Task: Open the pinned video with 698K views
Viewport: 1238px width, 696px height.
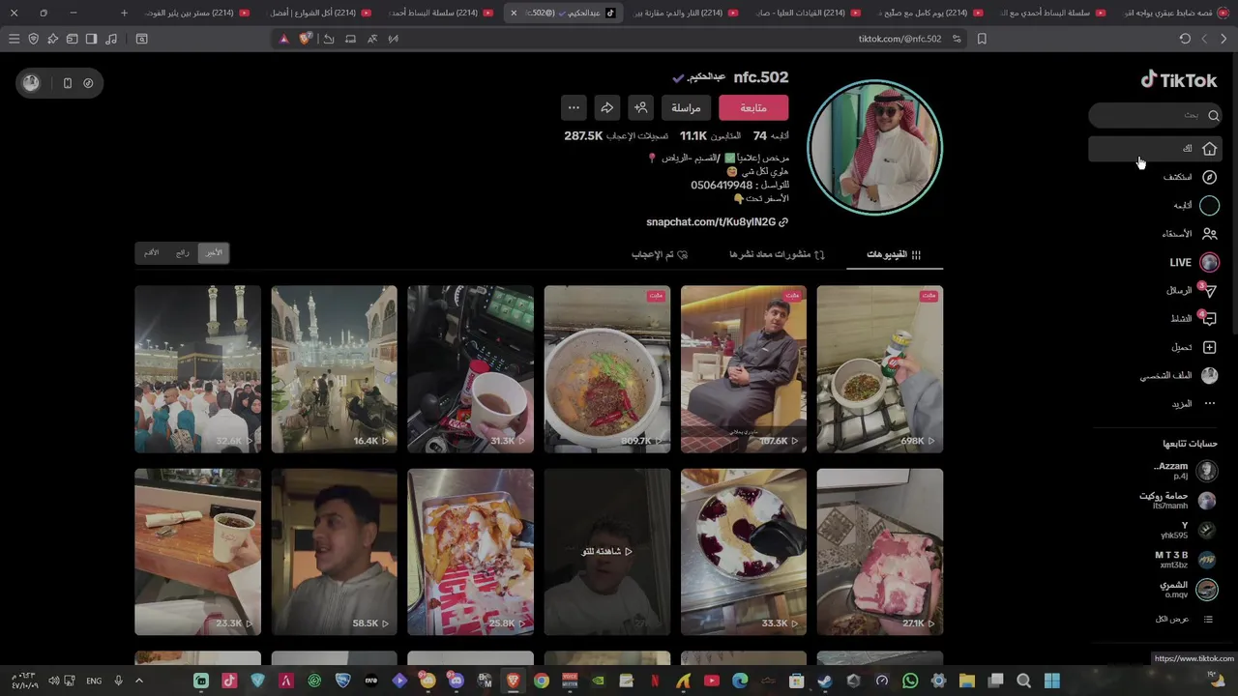Action: pyautogui.click(x=879, y=368)
